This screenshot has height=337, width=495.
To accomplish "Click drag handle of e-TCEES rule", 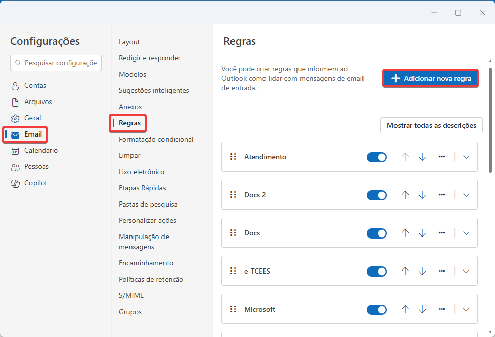I will tap(234, 271).
